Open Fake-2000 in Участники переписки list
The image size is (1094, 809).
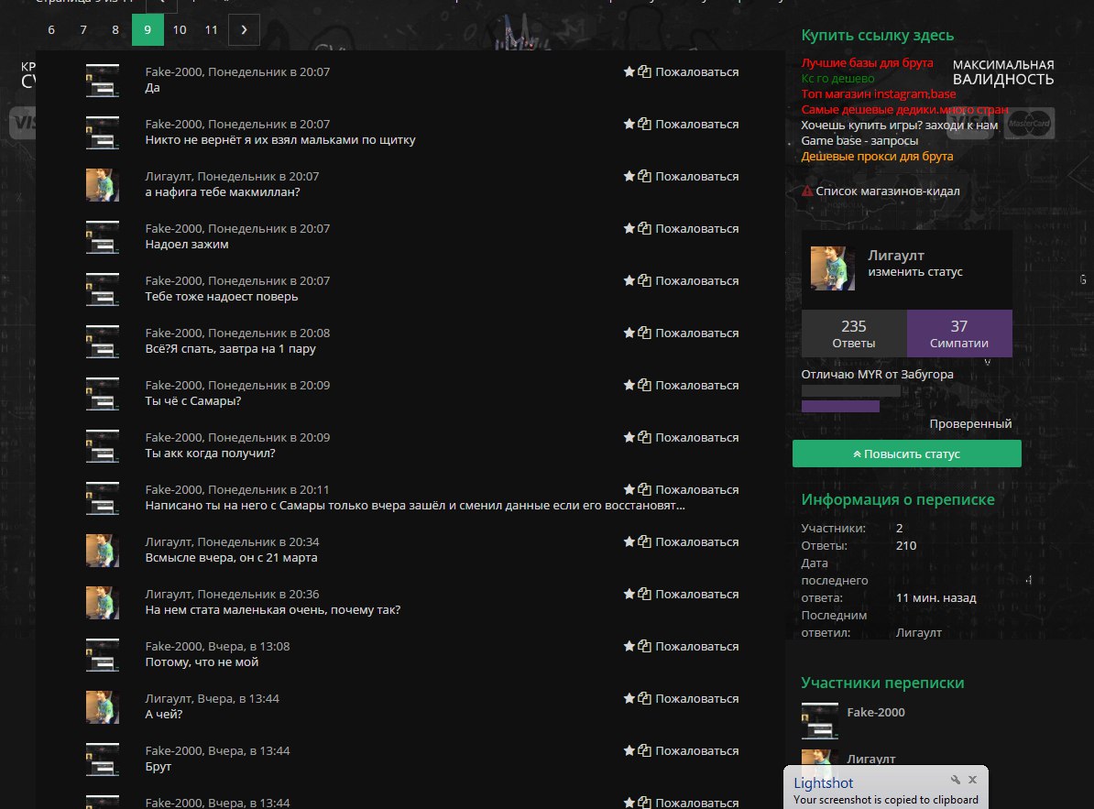876,712
